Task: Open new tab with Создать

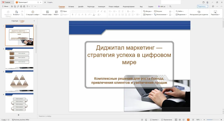Action: 48,2
